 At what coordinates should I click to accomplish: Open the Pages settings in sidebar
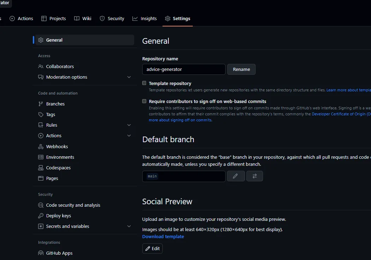tap(52, 178)
